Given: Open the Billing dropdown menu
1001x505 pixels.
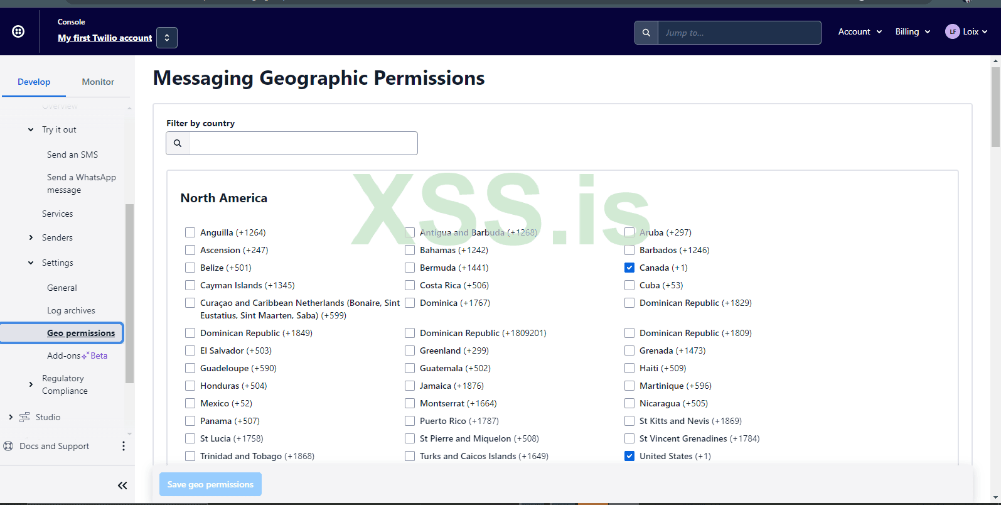Looking at the screenshot, I should click(913, 31).
